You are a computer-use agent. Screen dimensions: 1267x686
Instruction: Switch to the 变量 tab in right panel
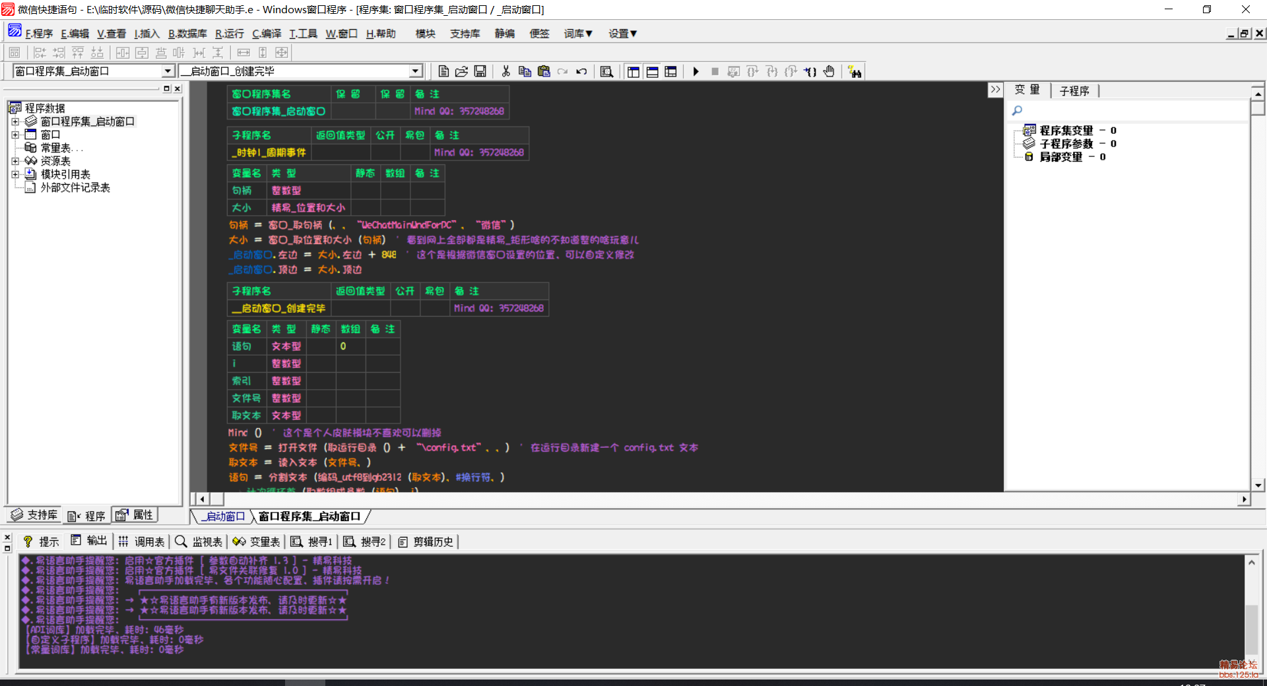[1027, 90]
